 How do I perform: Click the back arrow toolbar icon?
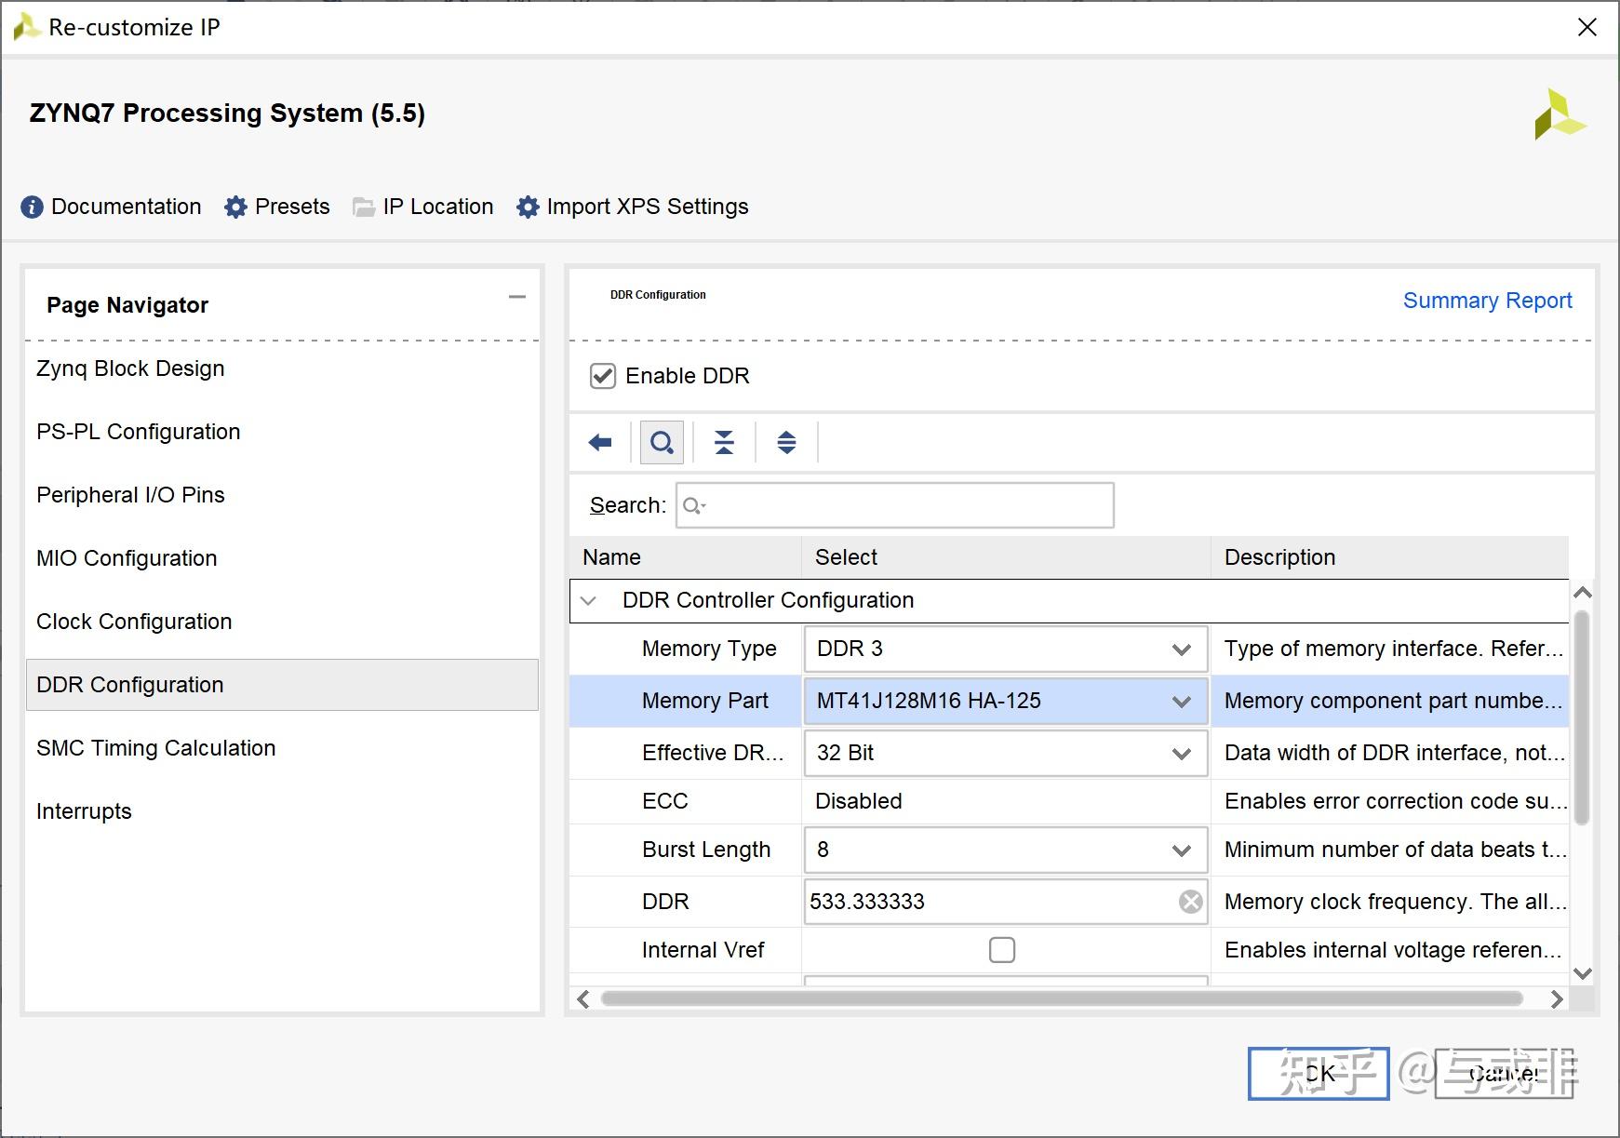coord(600,442)
